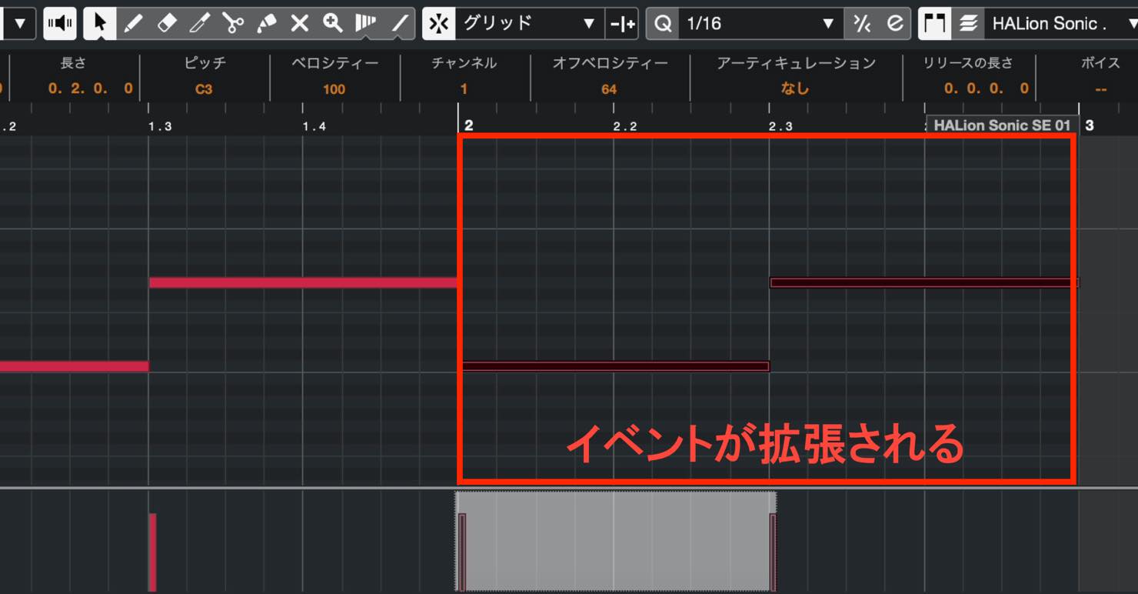Select the Draw pencil tool
Image resolution: width=1138 pixels, height=594 pixels.
(133, 23)
